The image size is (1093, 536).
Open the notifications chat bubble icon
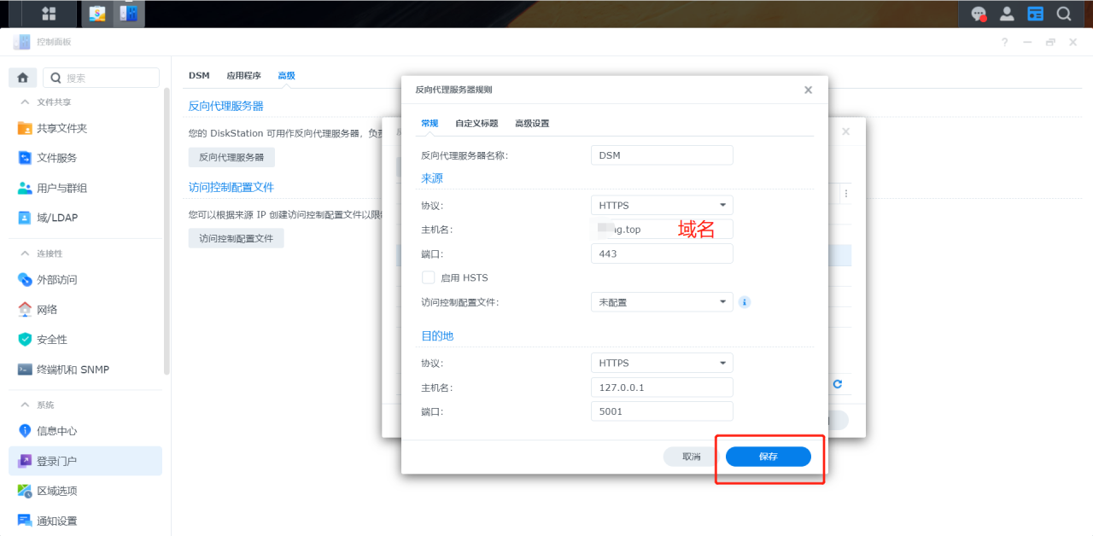tap(979, 14)
